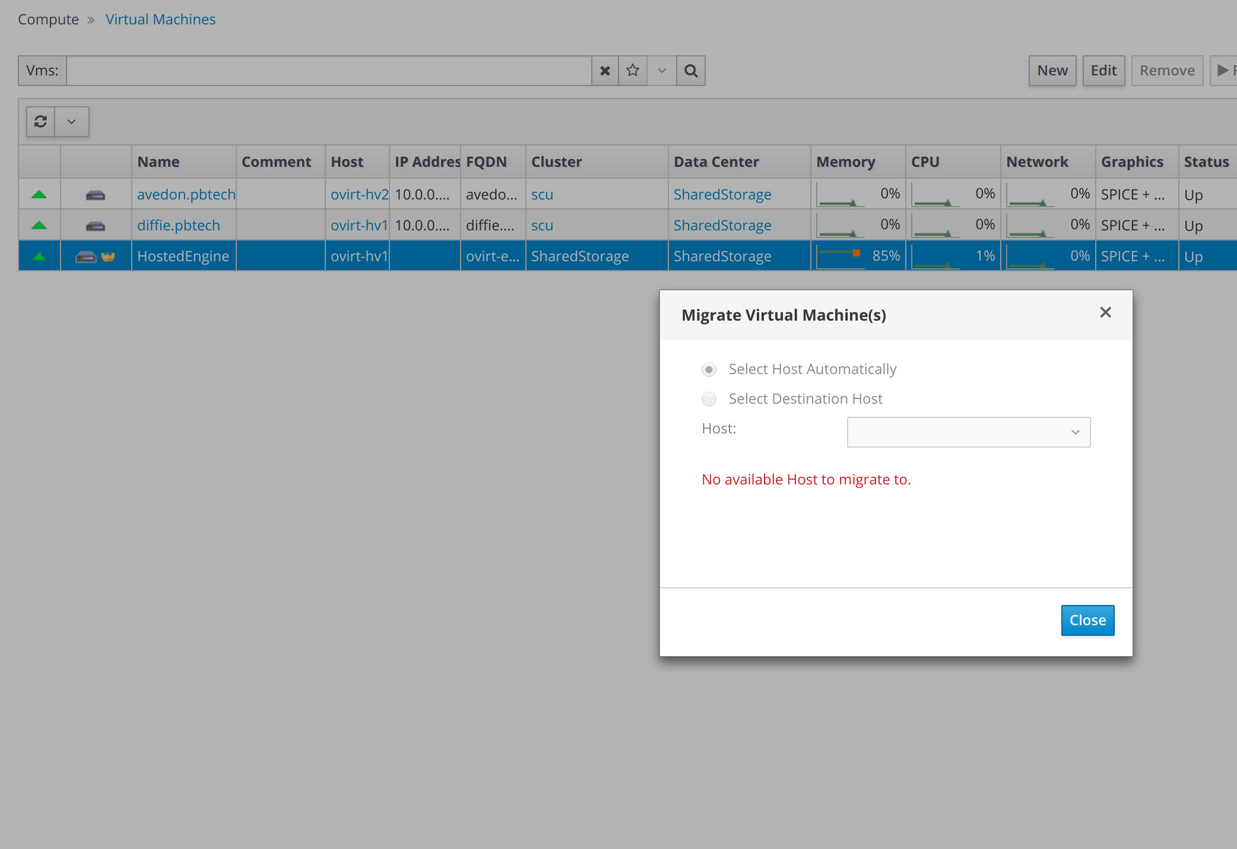
Task: Sort table by the Name column header
Action: point(158,161)
